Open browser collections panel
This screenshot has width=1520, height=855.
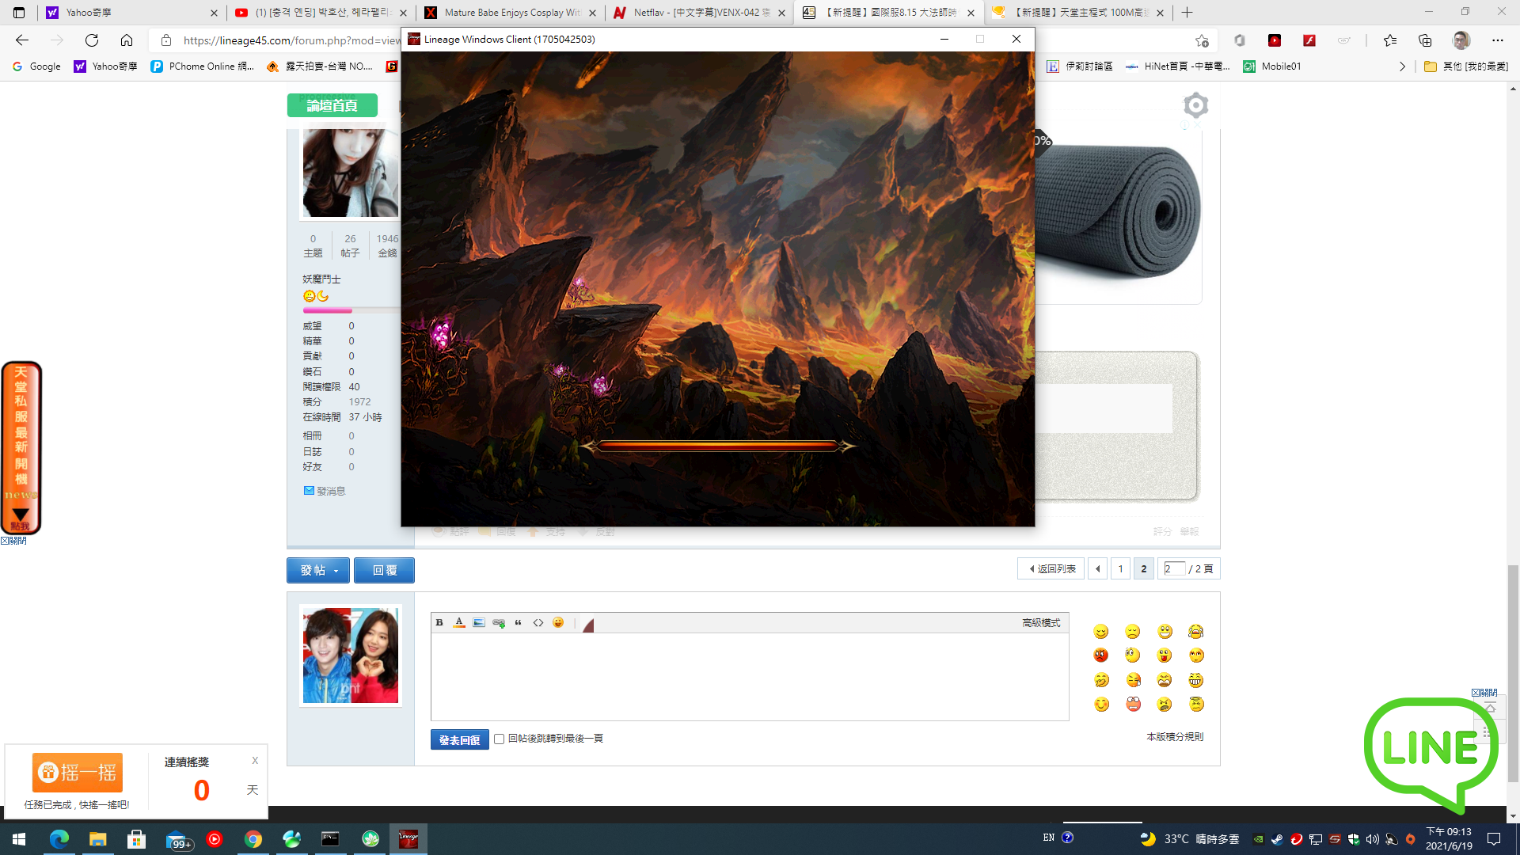tap(1425, 40)
